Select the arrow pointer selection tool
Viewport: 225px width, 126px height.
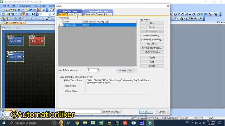(39, 10)
